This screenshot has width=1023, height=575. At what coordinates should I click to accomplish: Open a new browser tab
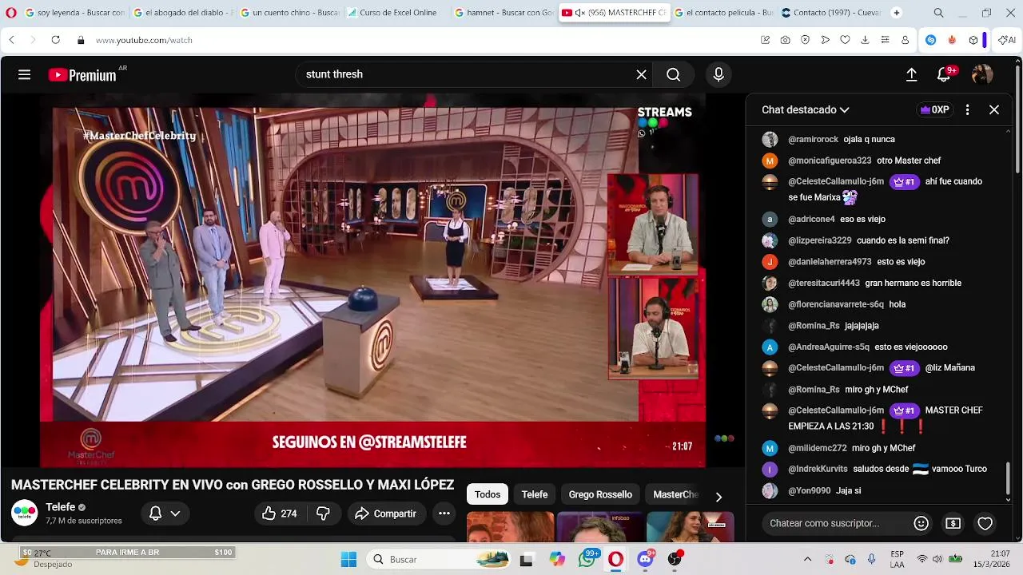[896, 13]
